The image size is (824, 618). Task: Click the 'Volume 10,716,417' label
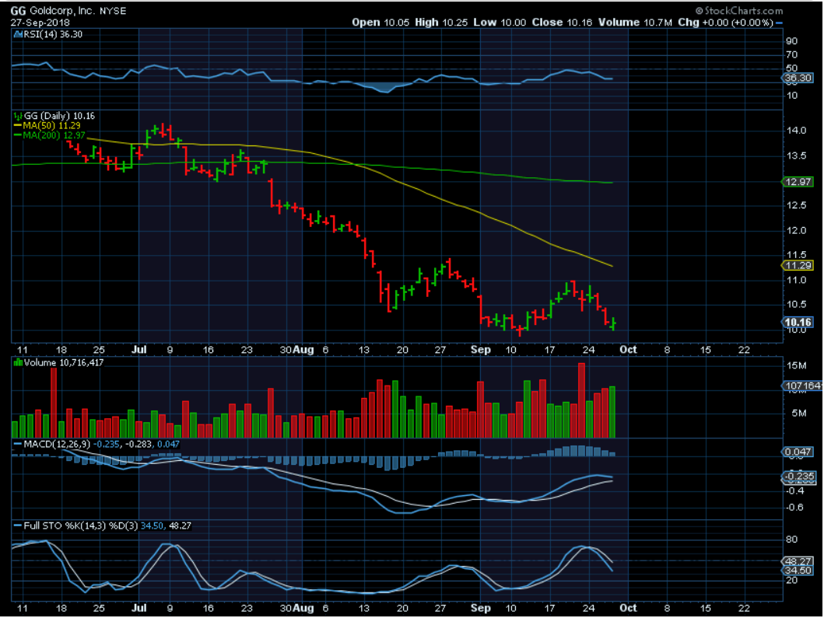coord(64,363)
